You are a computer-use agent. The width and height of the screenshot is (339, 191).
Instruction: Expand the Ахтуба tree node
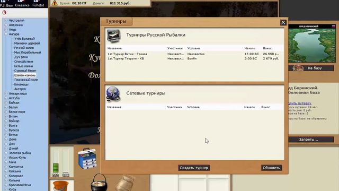coord(6,98)
